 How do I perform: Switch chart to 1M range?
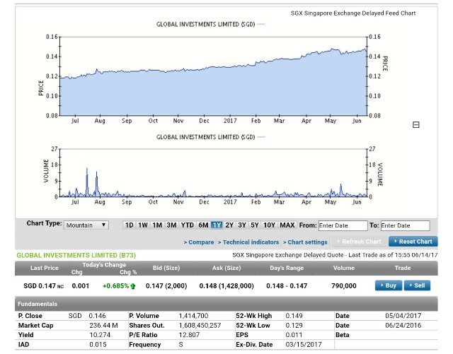click(157, 225)
